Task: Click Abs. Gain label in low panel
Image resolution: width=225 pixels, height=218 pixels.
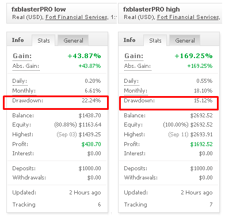Action: (x=26, y=66)
